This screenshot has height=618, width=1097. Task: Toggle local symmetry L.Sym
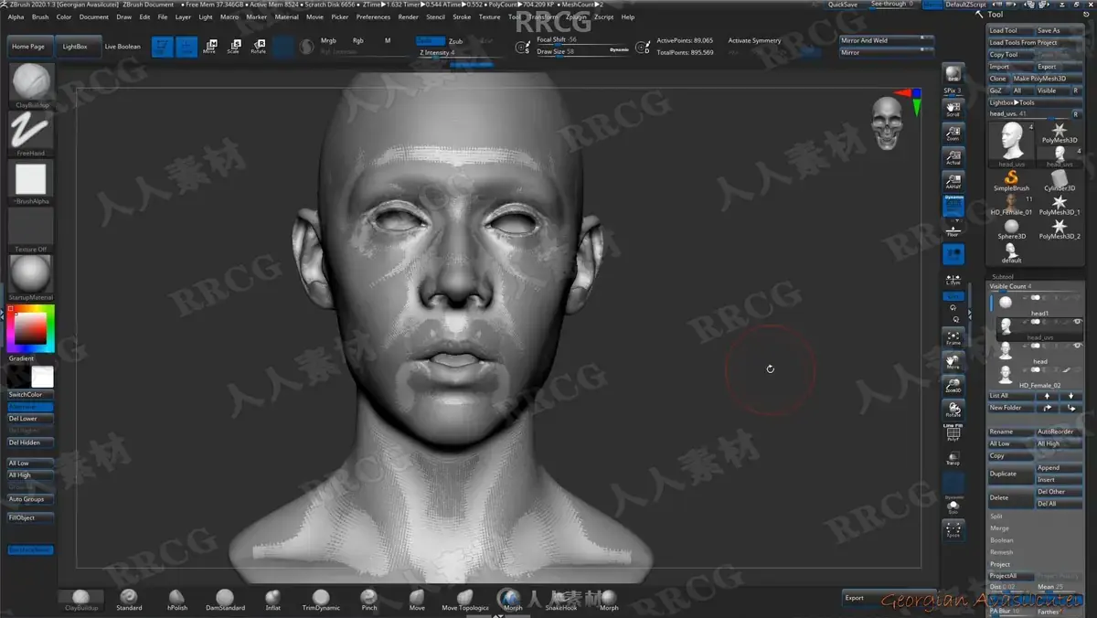pos(953,279)
